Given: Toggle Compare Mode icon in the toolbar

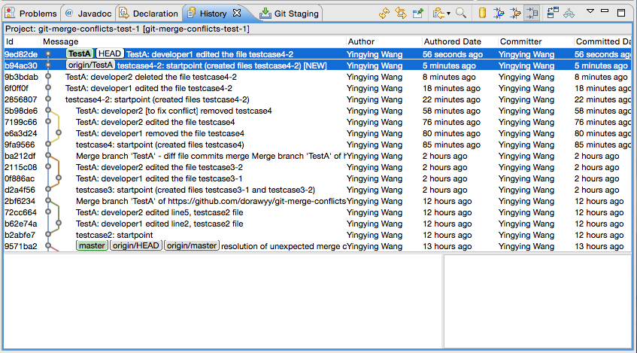Looking at the screenshot, I should coord(553,13).
